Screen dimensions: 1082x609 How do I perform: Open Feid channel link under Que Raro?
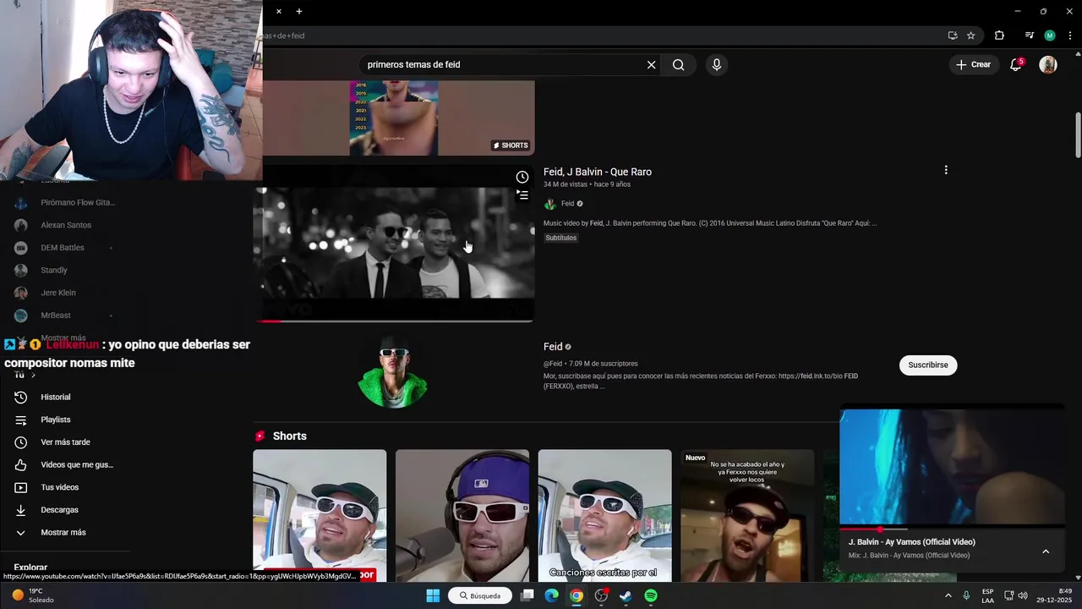click(x=567, y=204)
